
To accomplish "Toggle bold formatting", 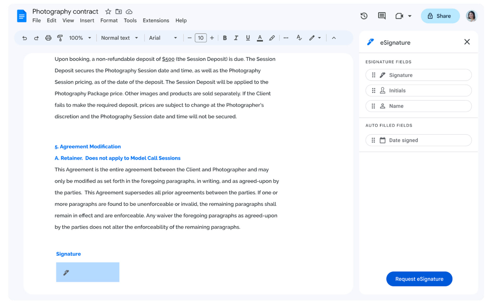I will click(225, 38).
